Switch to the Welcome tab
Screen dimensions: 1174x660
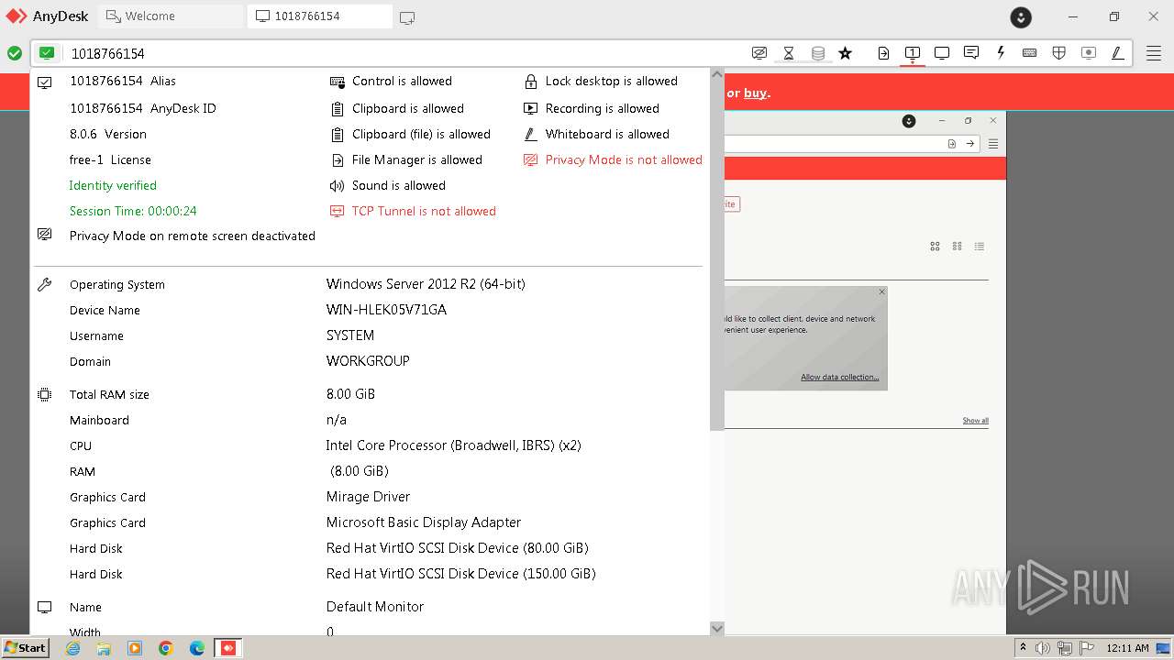pos(171,16)
